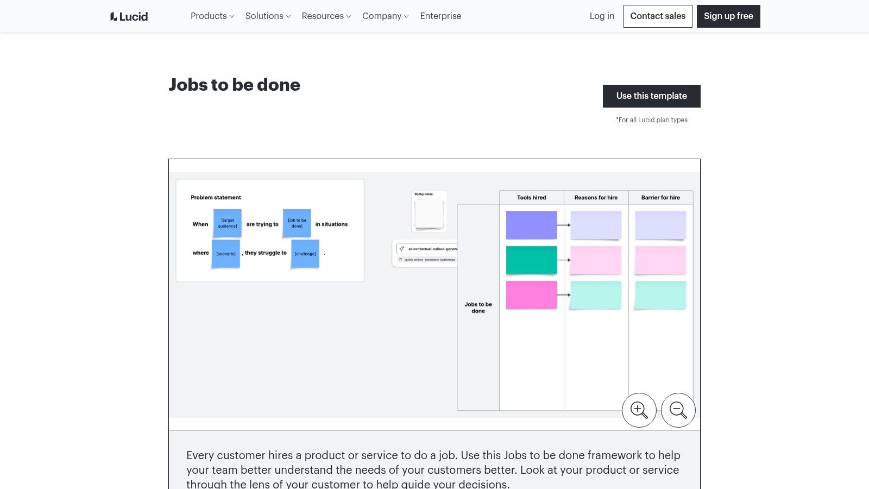Screen dimensions: 869x489
Task: Click the zoom in magnifier icon
Action: (x=639, y=410)
